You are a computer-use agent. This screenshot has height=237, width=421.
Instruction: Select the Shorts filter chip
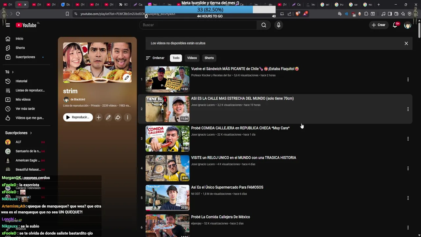tap(209, 58)
